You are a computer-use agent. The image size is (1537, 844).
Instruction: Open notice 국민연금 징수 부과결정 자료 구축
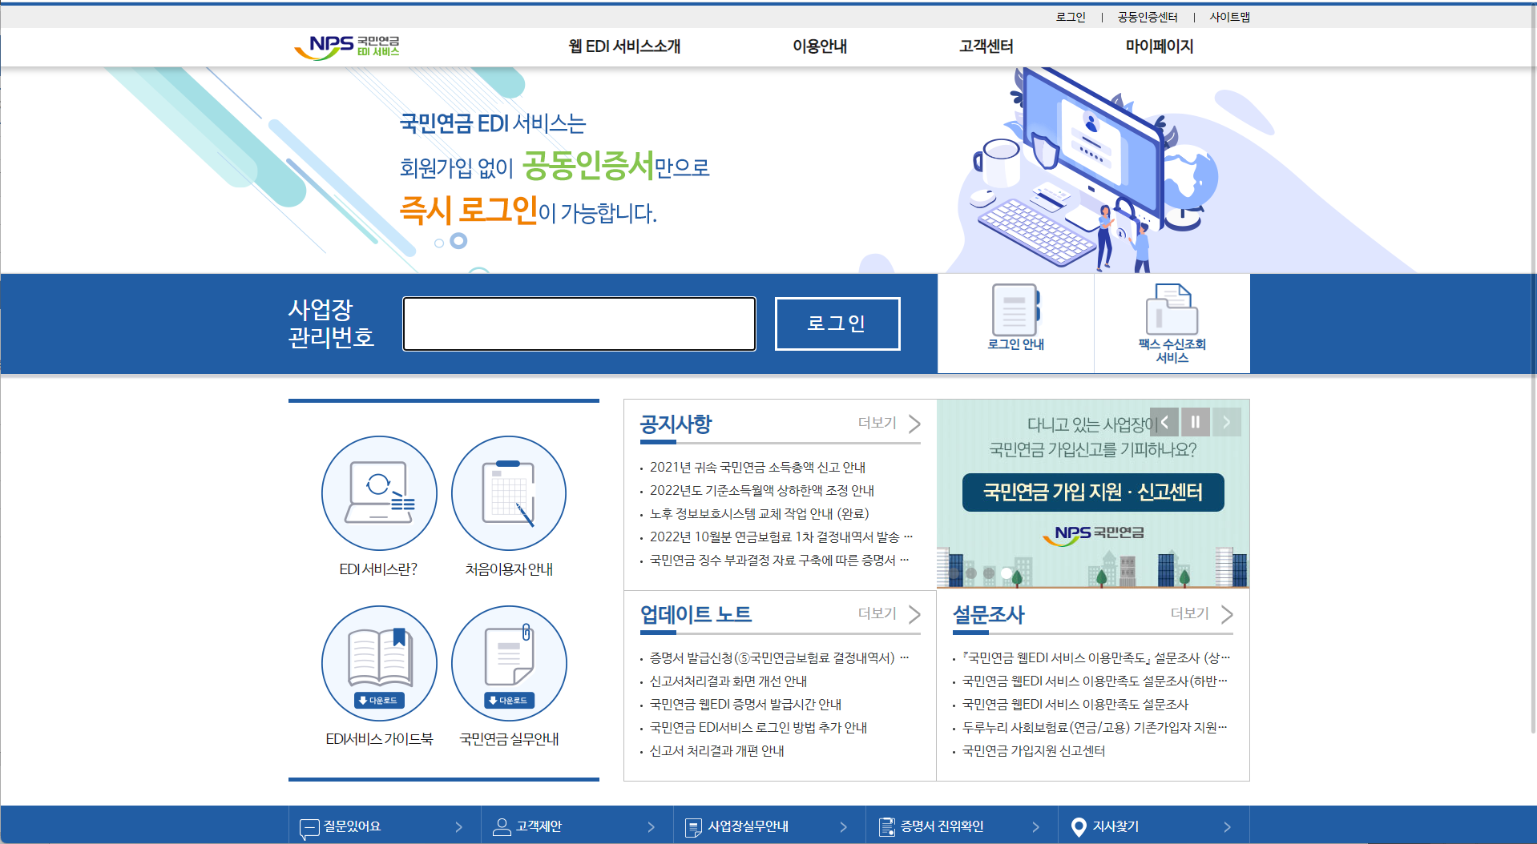780,560
